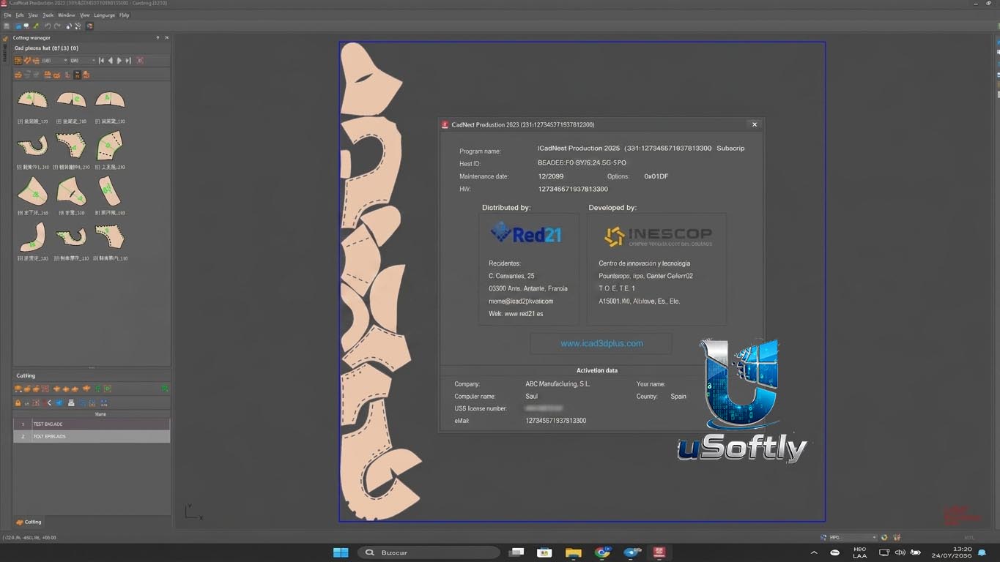Go to last page of cad pieces
Image resolution: width=1000 pixels, height=562 pixels.
[x=128, y=61]
